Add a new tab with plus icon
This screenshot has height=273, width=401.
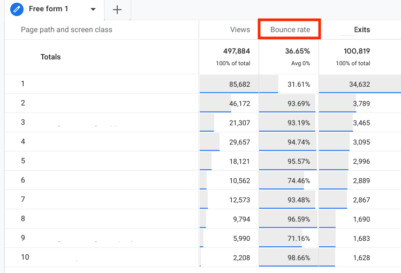(x=117, y=10)
